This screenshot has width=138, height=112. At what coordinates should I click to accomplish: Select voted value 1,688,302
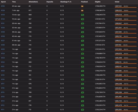pyautogui.click(x=118, y=10)
